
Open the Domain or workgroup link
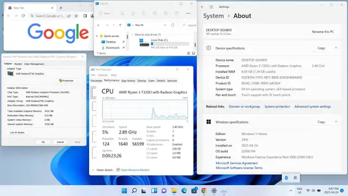(x=244, y=107)
